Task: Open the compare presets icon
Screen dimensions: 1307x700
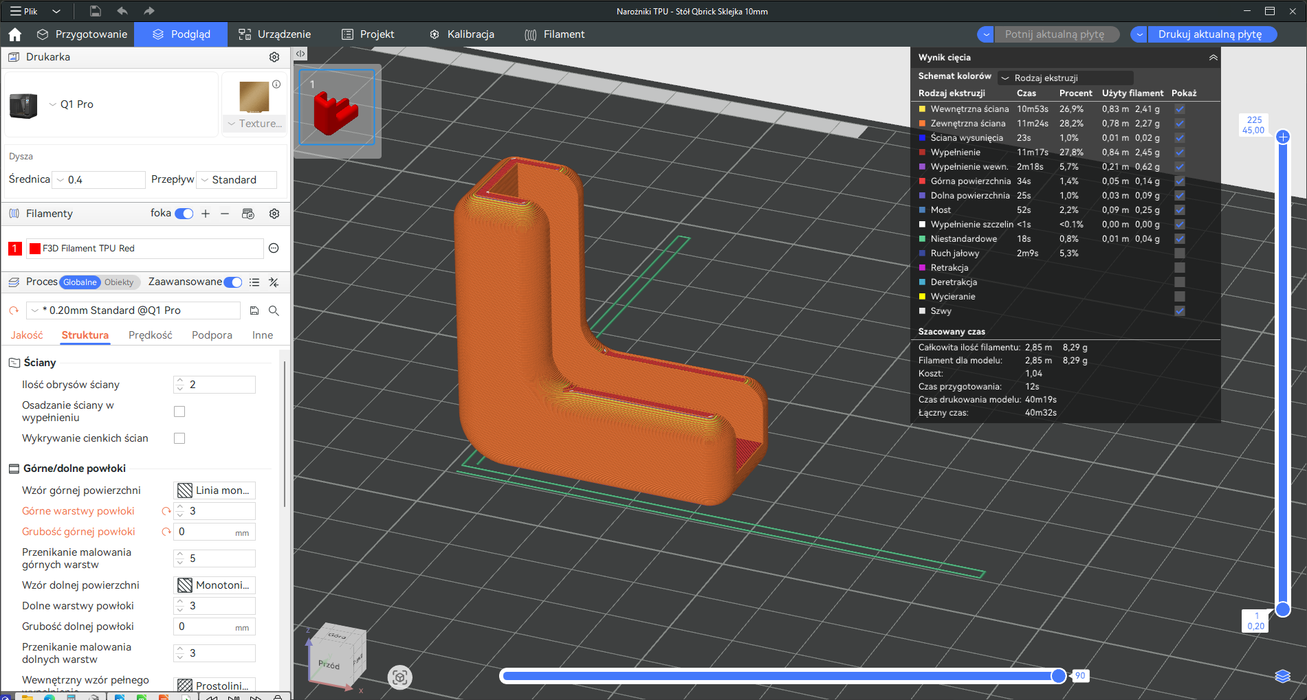Action: 274,282
